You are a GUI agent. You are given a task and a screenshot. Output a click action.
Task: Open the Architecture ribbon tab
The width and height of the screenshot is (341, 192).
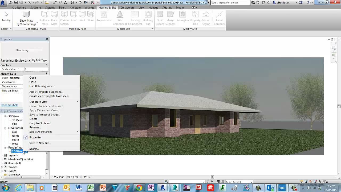click(19, 7)
